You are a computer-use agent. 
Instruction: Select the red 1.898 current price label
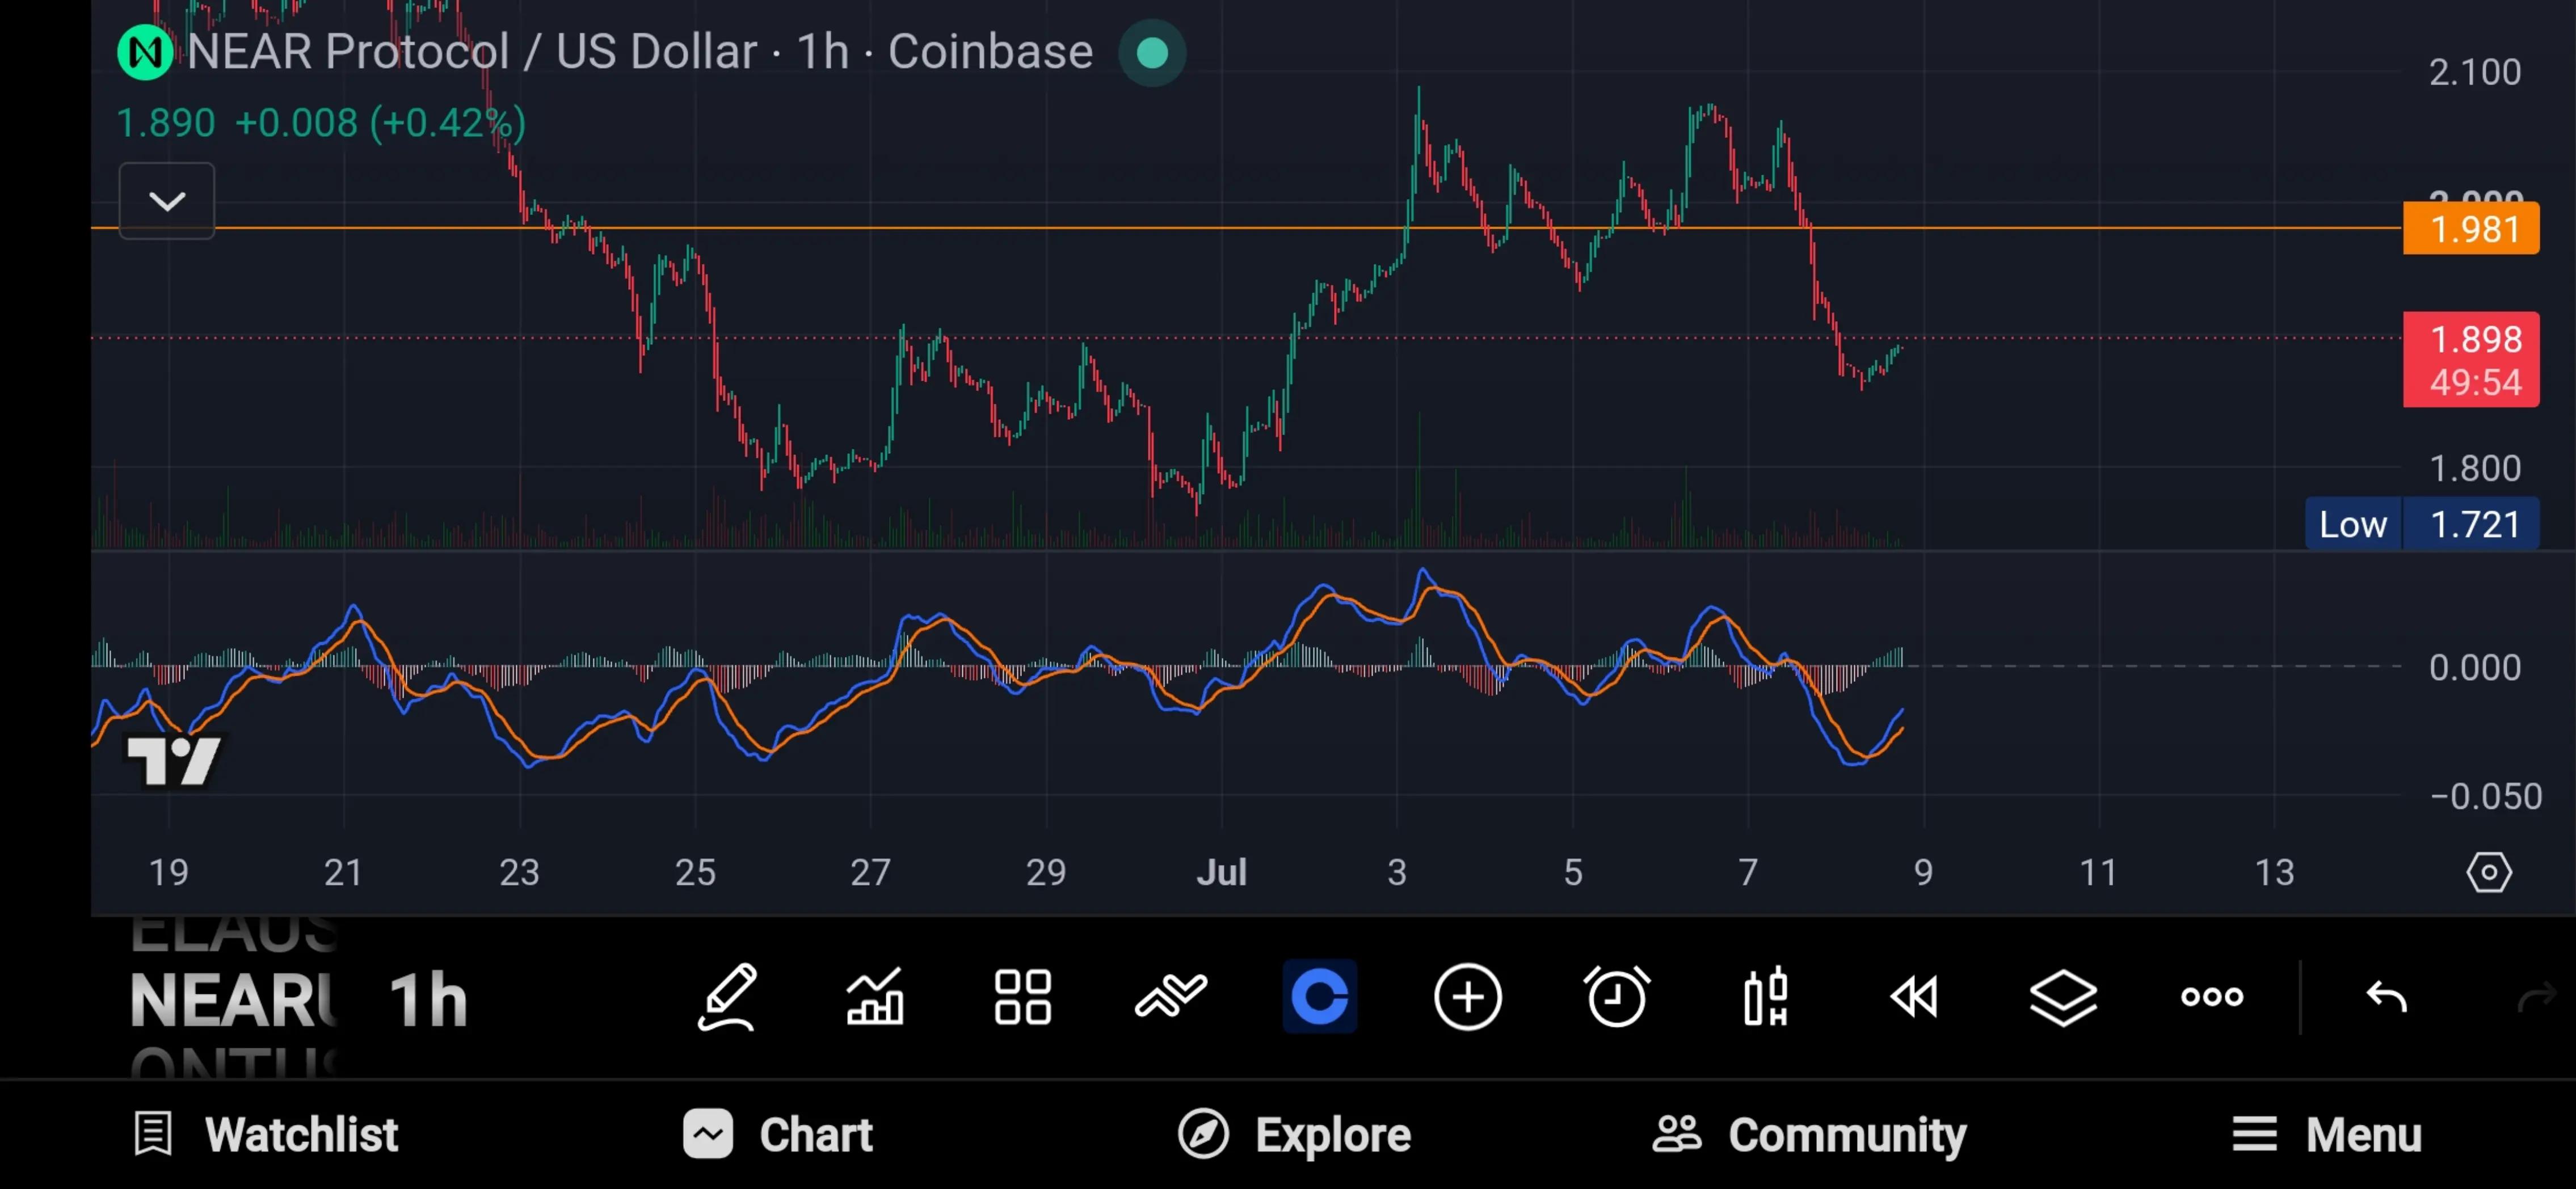[2471, 360]
